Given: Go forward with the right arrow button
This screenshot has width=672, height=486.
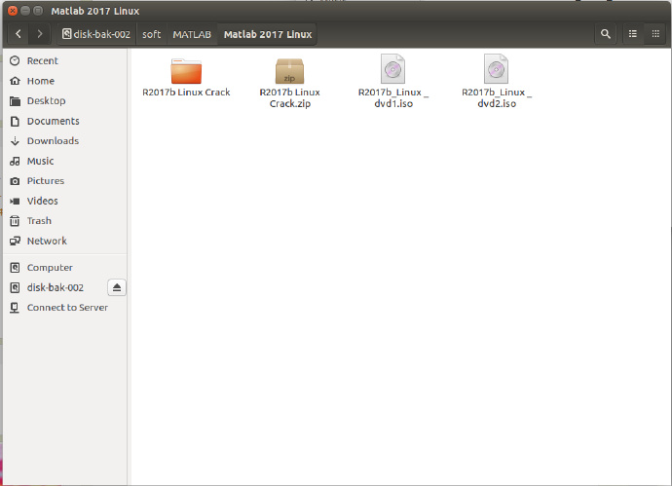Looking at the screenshot, I should tap(39, 34).
